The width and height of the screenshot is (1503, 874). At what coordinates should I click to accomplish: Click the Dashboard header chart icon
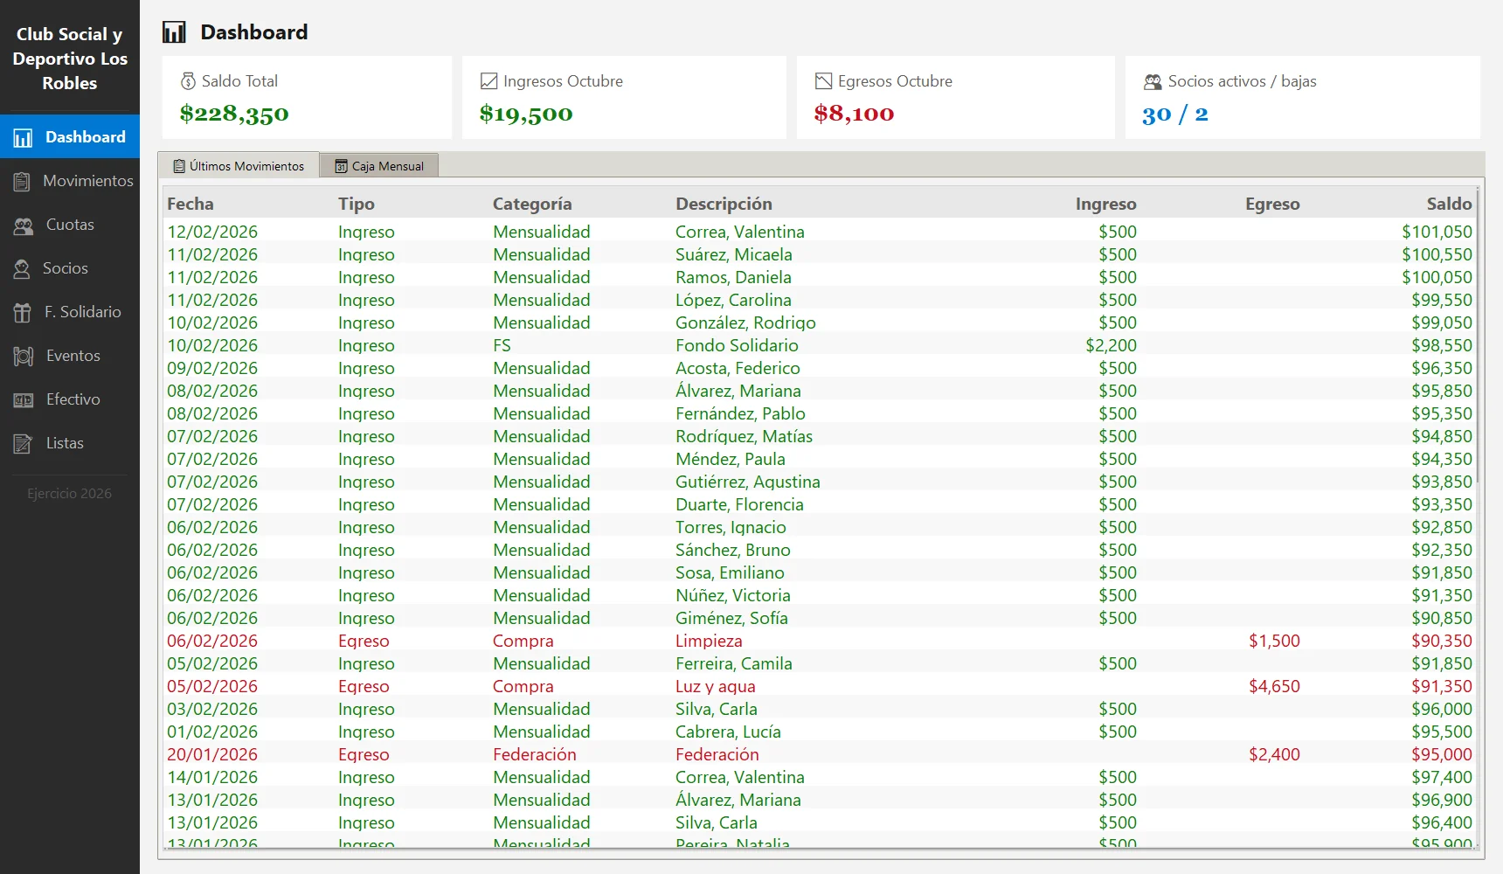[x=175, y=32]
